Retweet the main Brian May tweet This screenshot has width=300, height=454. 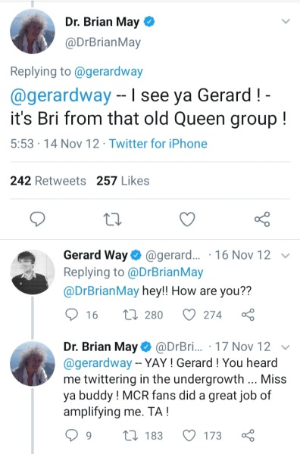tap(112, 219)
